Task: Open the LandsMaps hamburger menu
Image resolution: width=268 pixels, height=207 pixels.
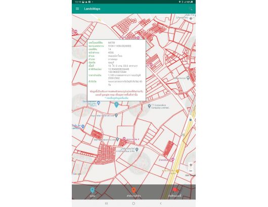Action: point(77,9)
